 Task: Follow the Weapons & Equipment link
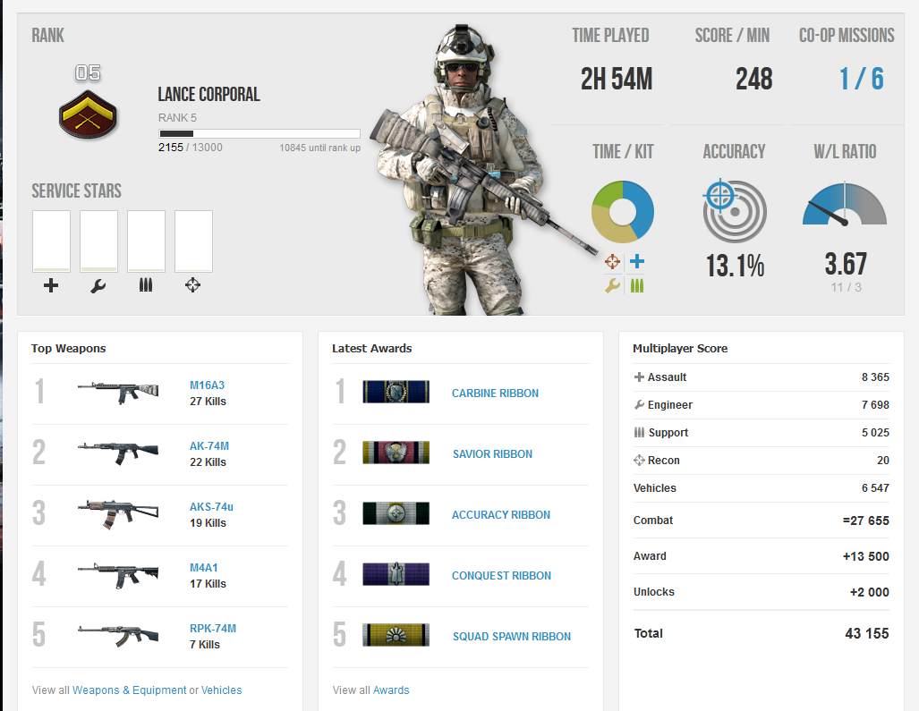[x=130, y=690]
